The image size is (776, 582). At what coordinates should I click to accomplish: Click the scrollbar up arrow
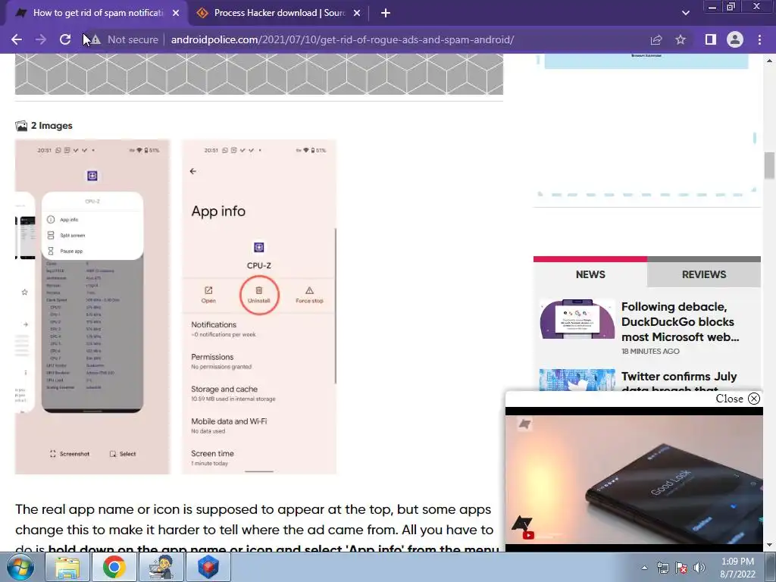[x=770, y=60]
